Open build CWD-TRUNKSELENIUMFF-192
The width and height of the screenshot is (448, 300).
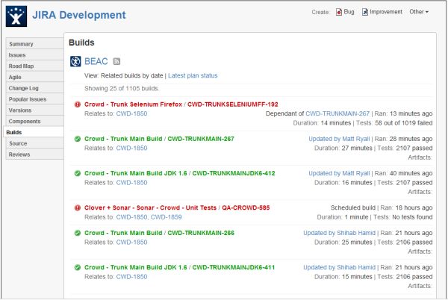point(232,104)
